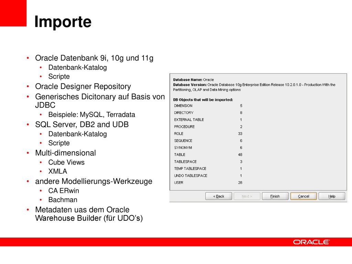The width and height of the screenshot is (352, 264).
Task: Select the SYNONYM row
Action: point(208,147)
